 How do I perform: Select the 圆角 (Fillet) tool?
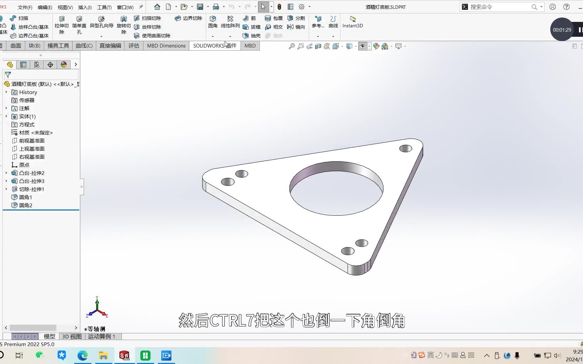213,22
